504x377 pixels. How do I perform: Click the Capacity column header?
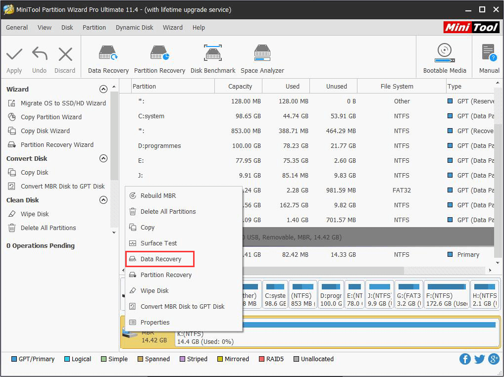[240, 87]
